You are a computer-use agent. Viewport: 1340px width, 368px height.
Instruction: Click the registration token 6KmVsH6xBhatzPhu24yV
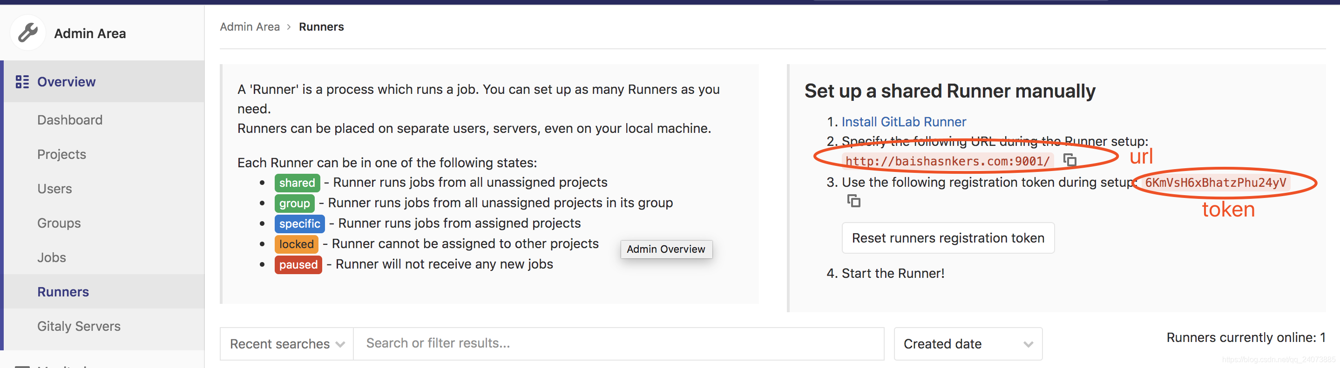[1215, 183]
